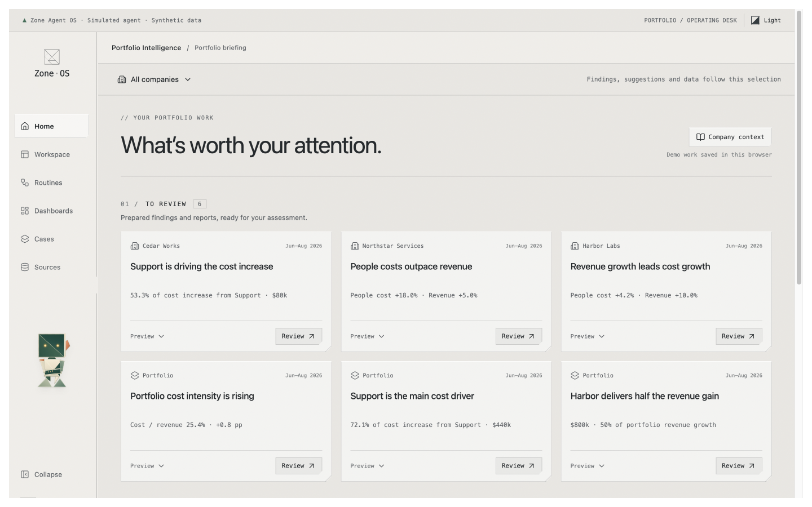Image resolution: width=812 pixels, height=507 pixels.
Task: Review the Harbor delivers half revenue gain finding
Action: [739, 466]
